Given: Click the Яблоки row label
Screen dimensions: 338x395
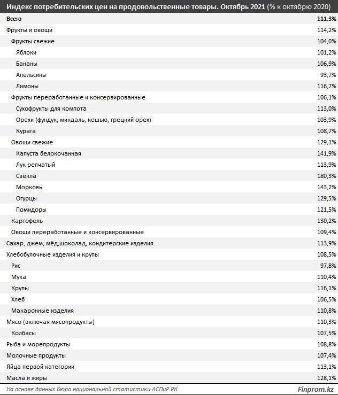Looking at the screenshot, I should click(26, 52).
